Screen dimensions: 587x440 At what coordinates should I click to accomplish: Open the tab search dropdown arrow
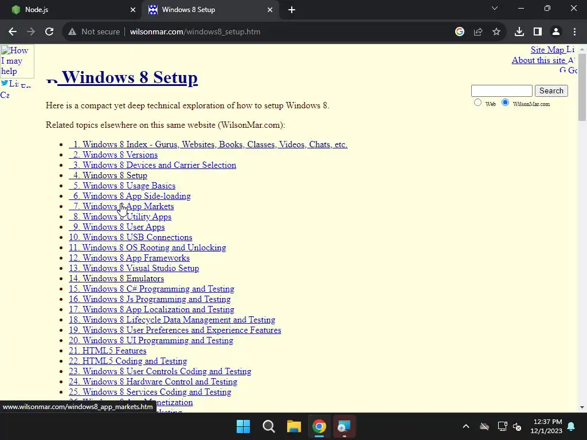[495, 8]
